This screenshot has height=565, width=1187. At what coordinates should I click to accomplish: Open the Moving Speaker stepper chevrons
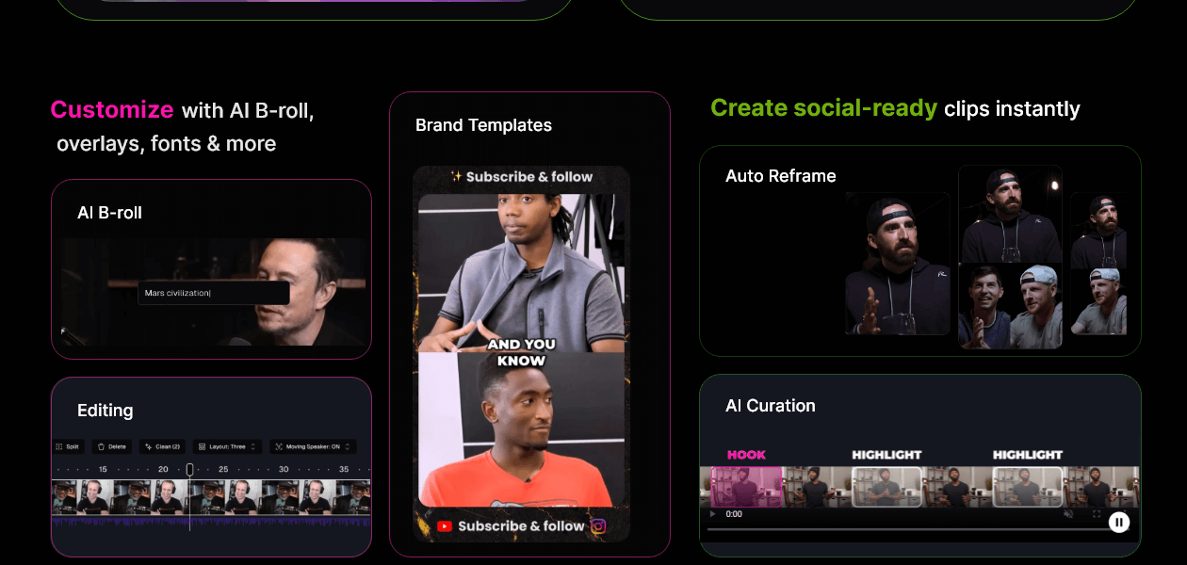coord(348,446)
